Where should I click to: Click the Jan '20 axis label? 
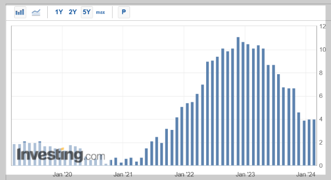[62, 174]
